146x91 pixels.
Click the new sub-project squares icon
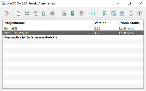[x=27, y=13]
